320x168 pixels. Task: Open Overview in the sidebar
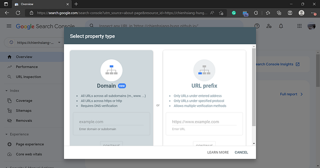coord(32,57)
